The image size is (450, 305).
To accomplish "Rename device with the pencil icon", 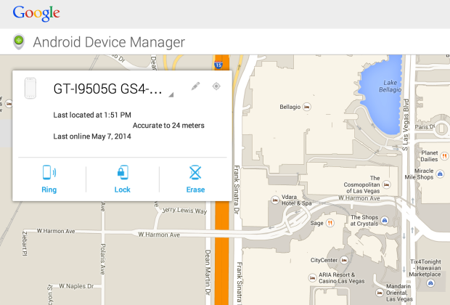I will [x=195, y=86].
